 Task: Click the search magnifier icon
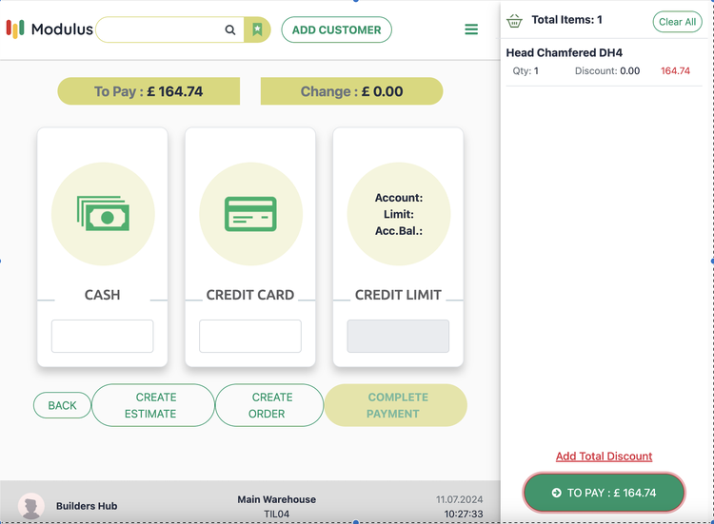coord(230,29)
